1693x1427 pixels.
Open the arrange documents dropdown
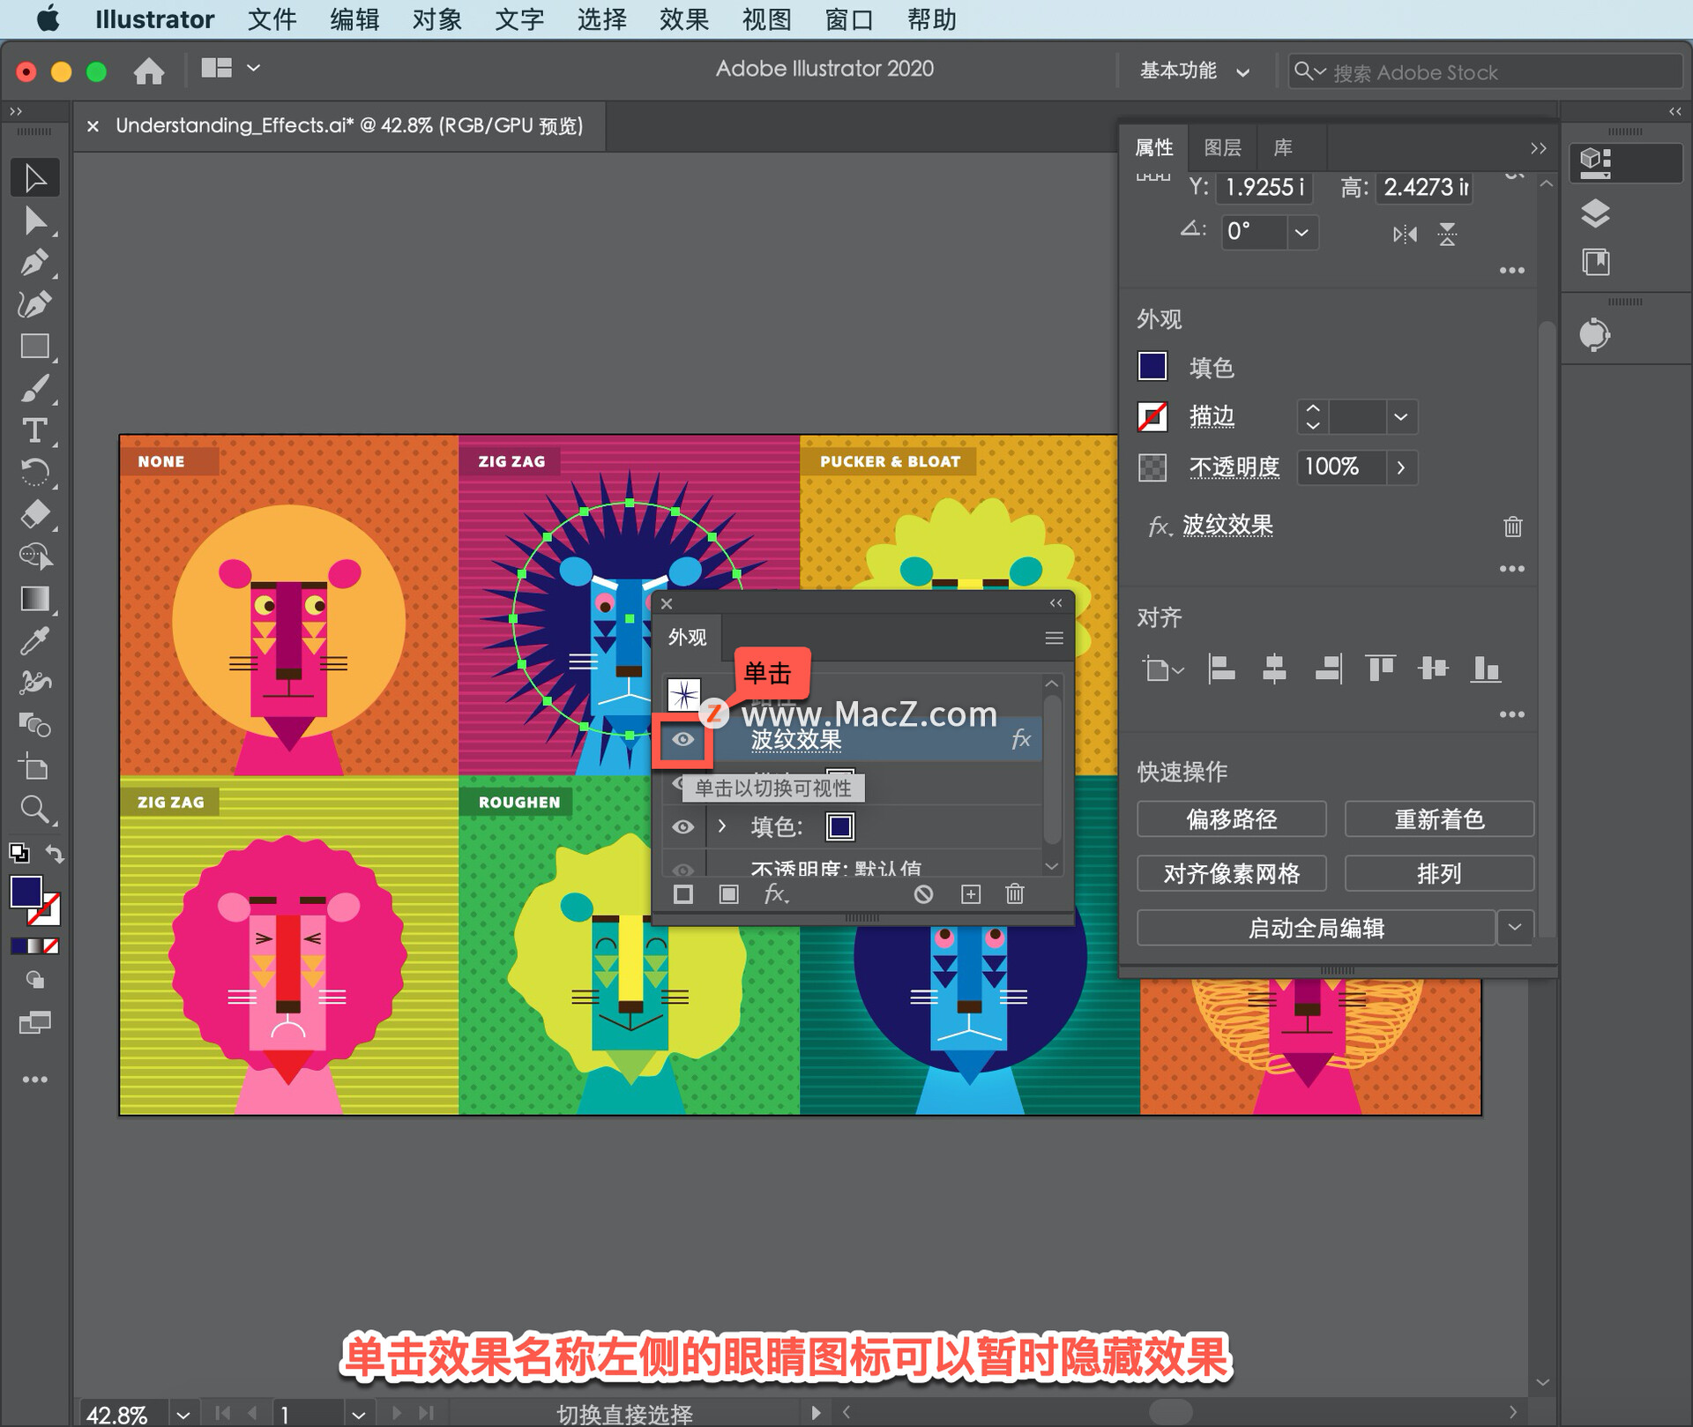231,68
